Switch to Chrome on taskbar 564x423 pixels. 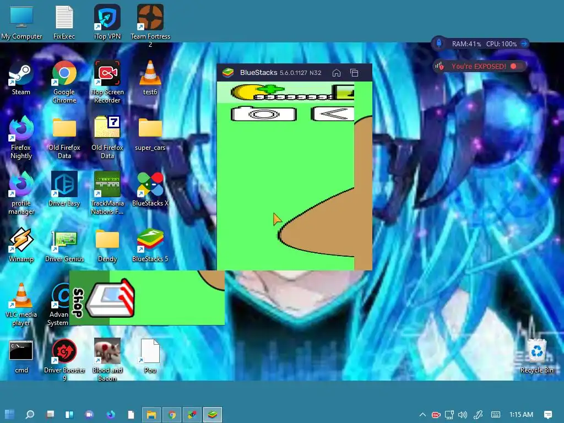click(172, 415)
